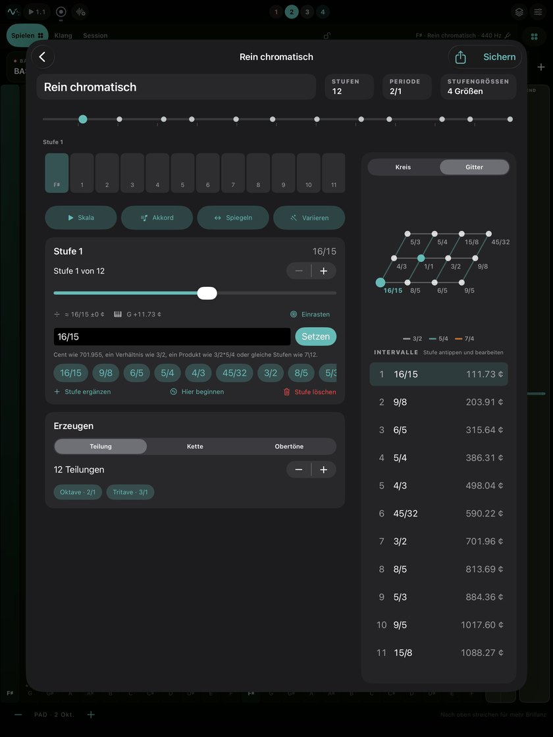Select key pad number 10
The height and width of the screenshot is (737, 553).
(x=309, y=173)
